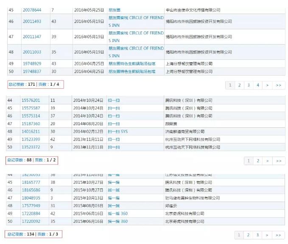Click next page arrow in 171-record pagination
288x244 pixels.
[x=267, y=85]
